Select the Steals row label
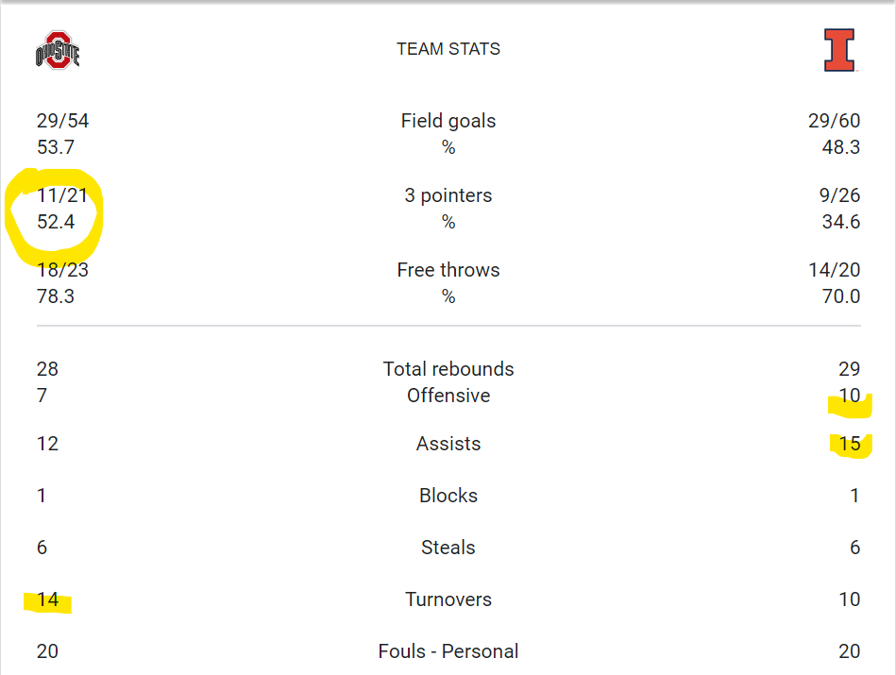896x675 pixels. (x=448, y=548)
